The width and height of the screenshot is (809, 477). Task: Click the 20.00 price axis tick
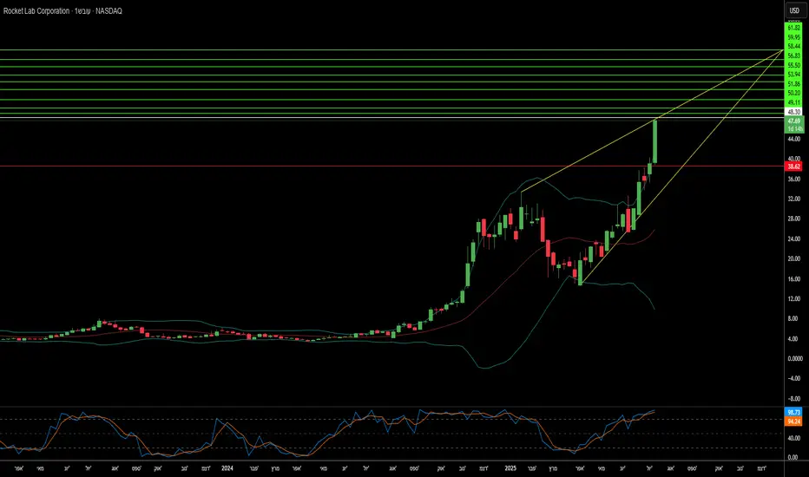794,258
